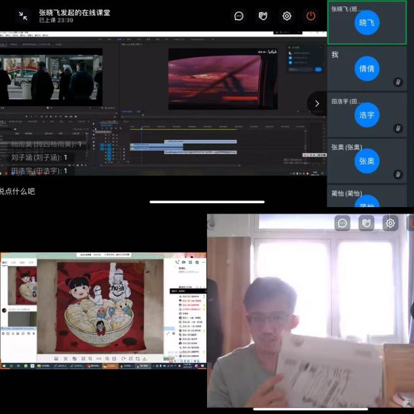
Task: Tap the hand icon over the webcam video
Action: tap(366, 223)
